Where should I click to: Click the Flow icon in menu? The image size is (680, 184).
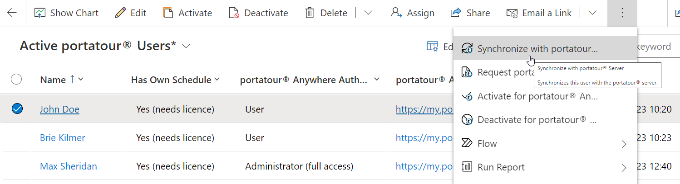click(467, 143)
